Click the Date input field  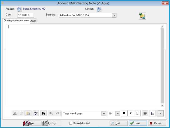[x=25, y=15]
